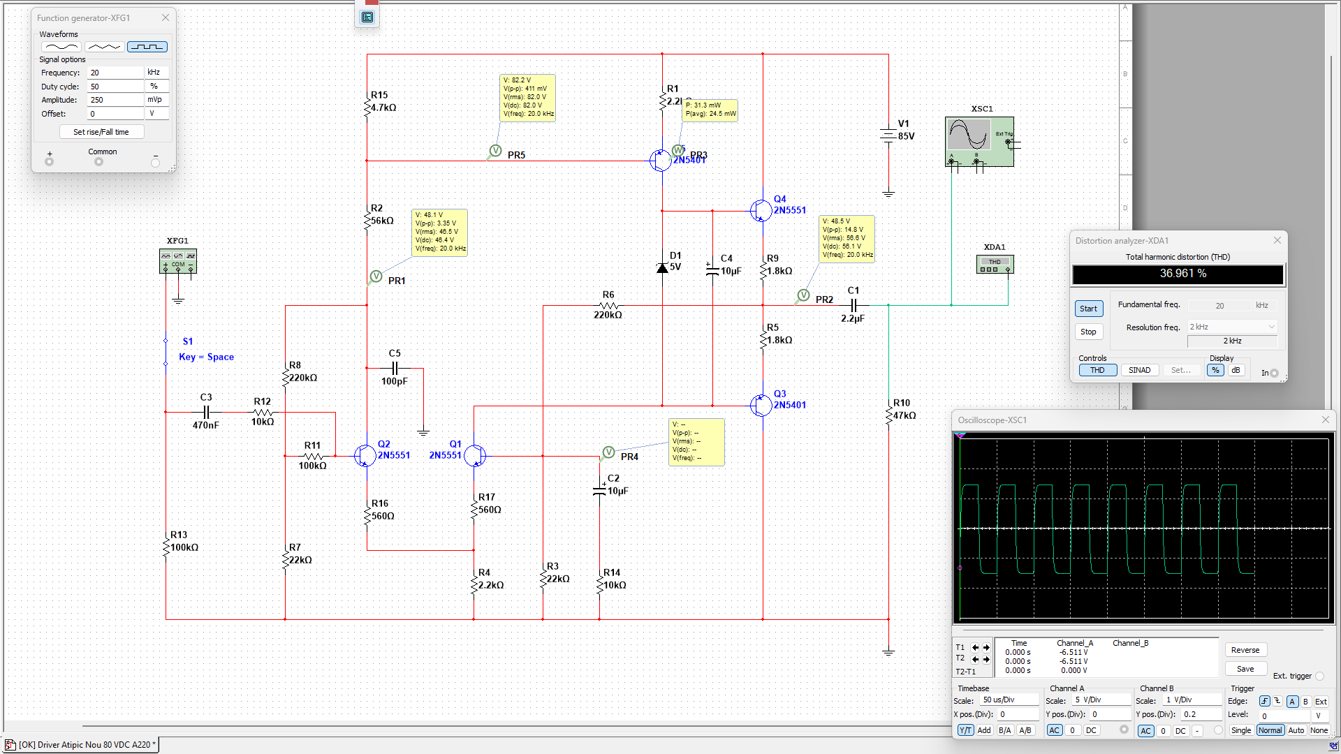Select THD control mode
Viewport: 1341px width, 754px height.
pos(1098,371)
